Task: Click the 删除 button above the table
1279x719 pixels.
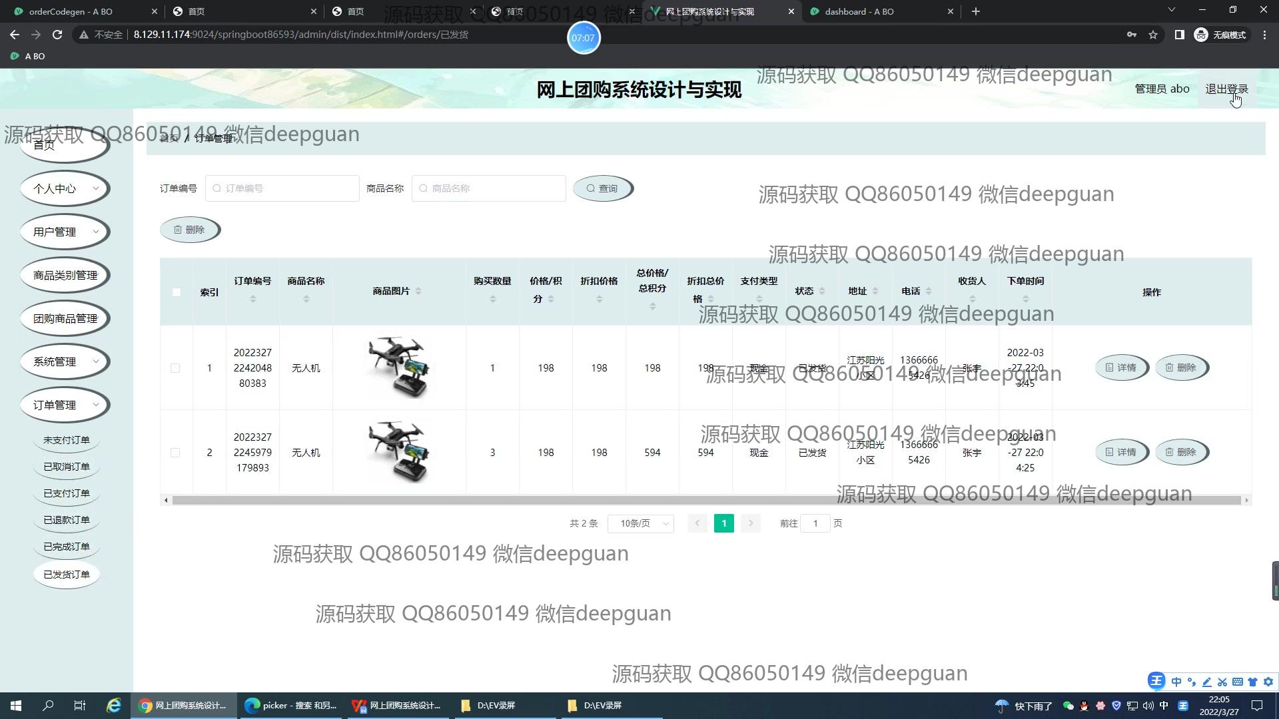Action: pos(189,230)
